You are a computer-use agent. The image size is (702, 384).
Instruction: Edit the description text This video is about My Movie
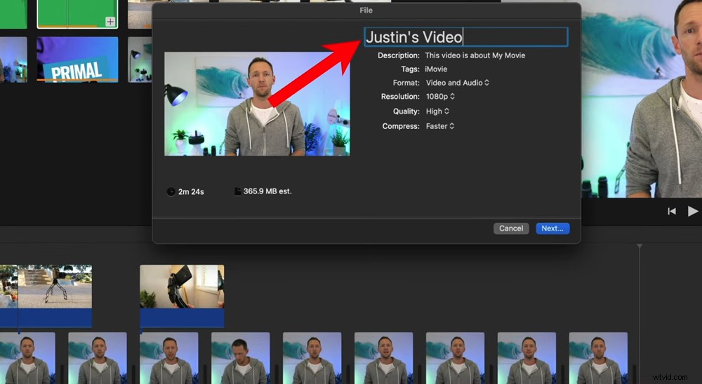tap(475, 55)
